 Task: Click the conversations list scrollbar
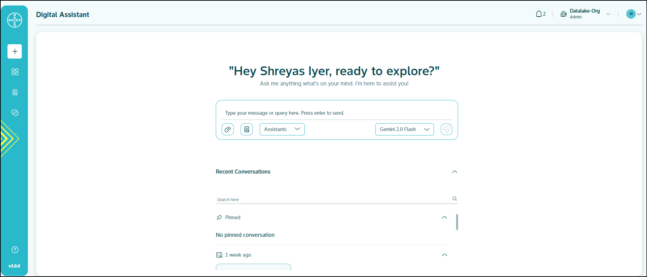(x=457, y=222)
